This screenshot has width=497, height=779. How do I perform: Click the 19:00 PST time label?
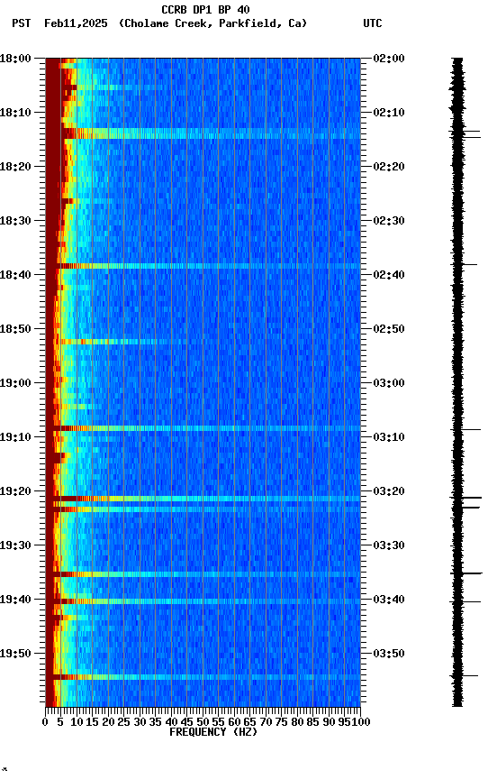[x=15, y=383]
